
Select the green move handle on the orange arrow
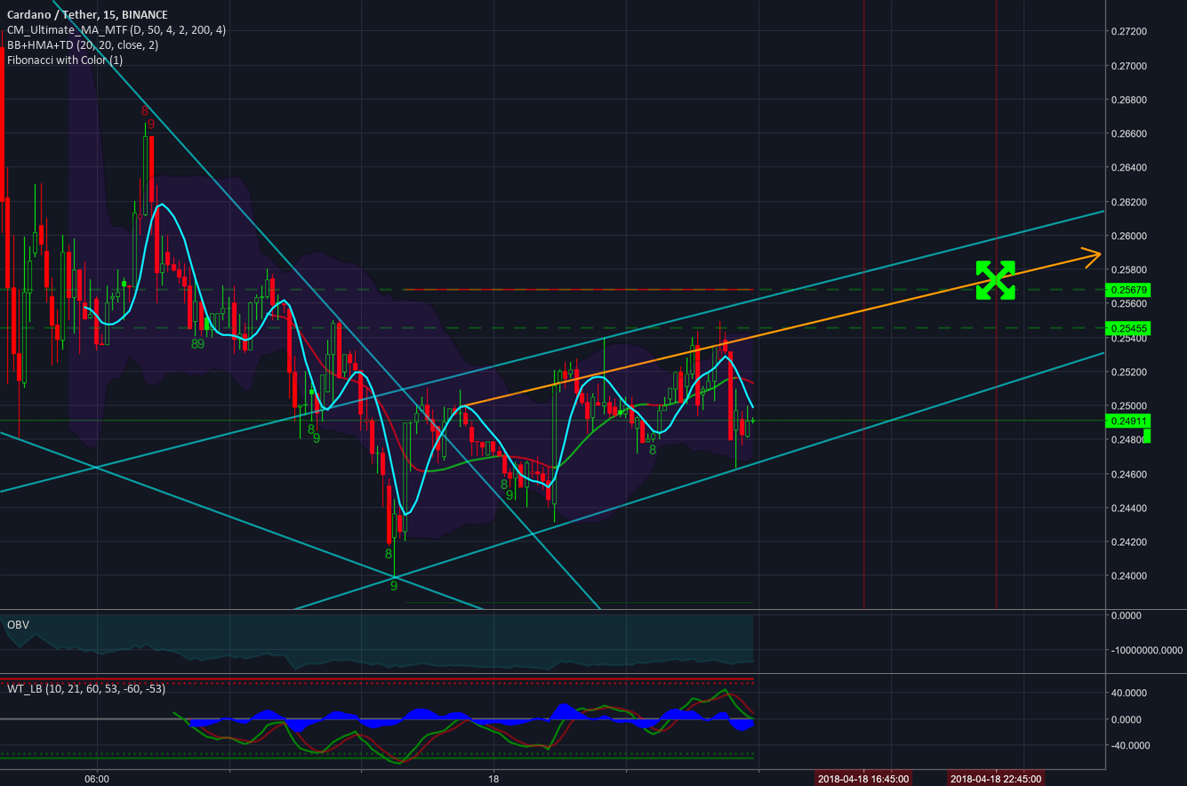(995, 278)
